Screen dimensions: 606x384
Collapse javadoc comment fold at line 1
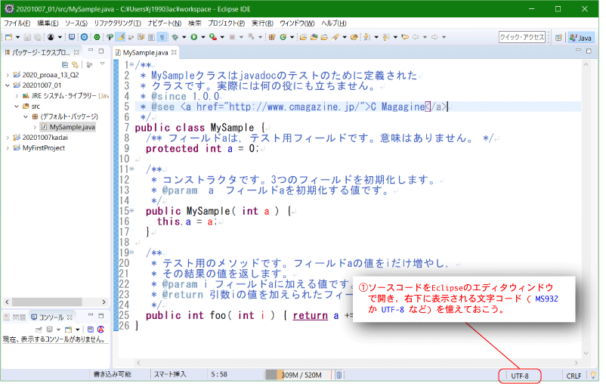coord(131,64)
